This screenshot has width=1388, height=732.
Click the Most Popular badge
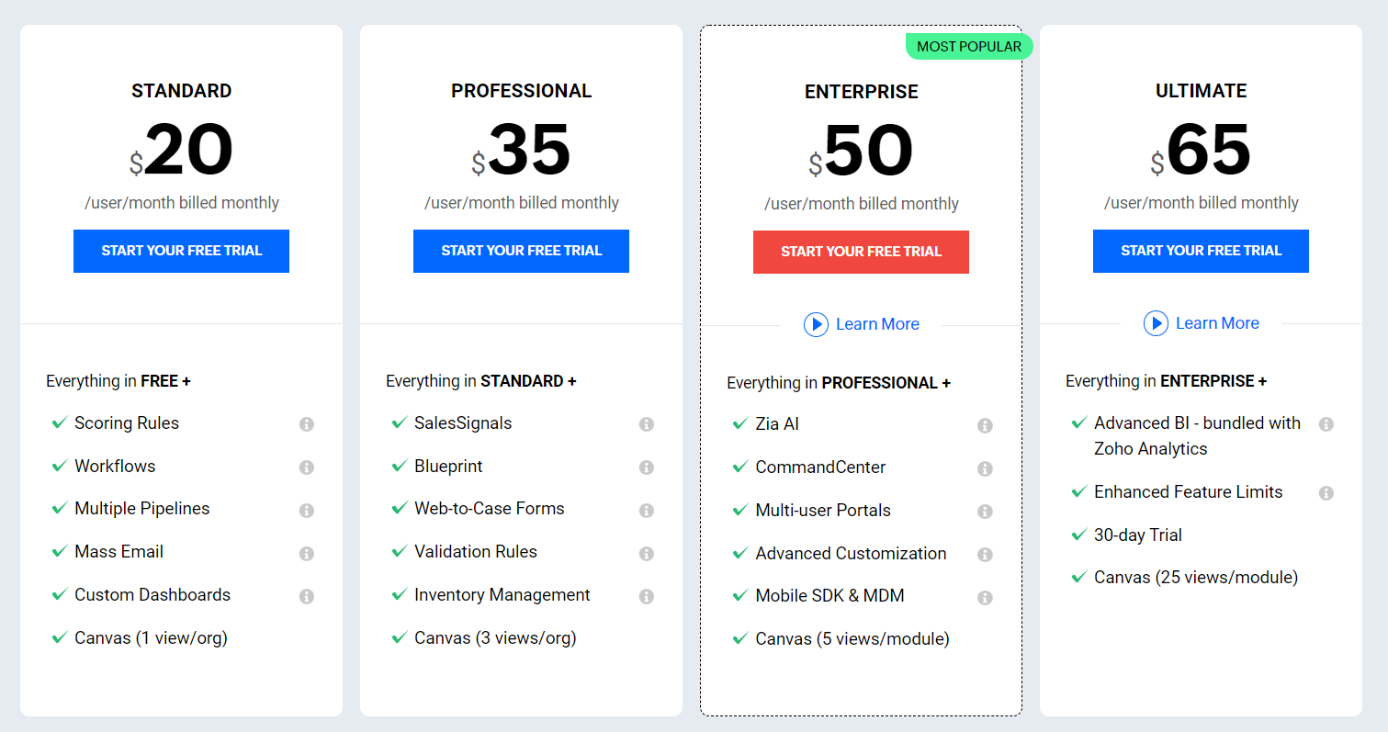pyautogui.click(x=969, y=47)
